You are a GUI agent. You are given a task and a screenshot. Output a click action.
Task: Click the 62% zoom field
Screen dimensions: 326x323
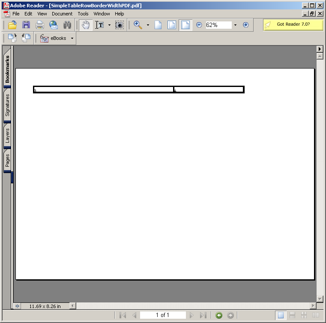[x=218, y=25]
